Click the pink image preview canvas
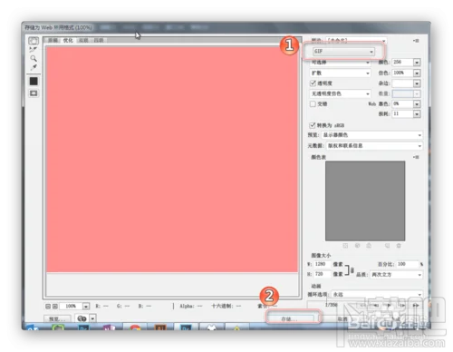 tap(172, 160)
